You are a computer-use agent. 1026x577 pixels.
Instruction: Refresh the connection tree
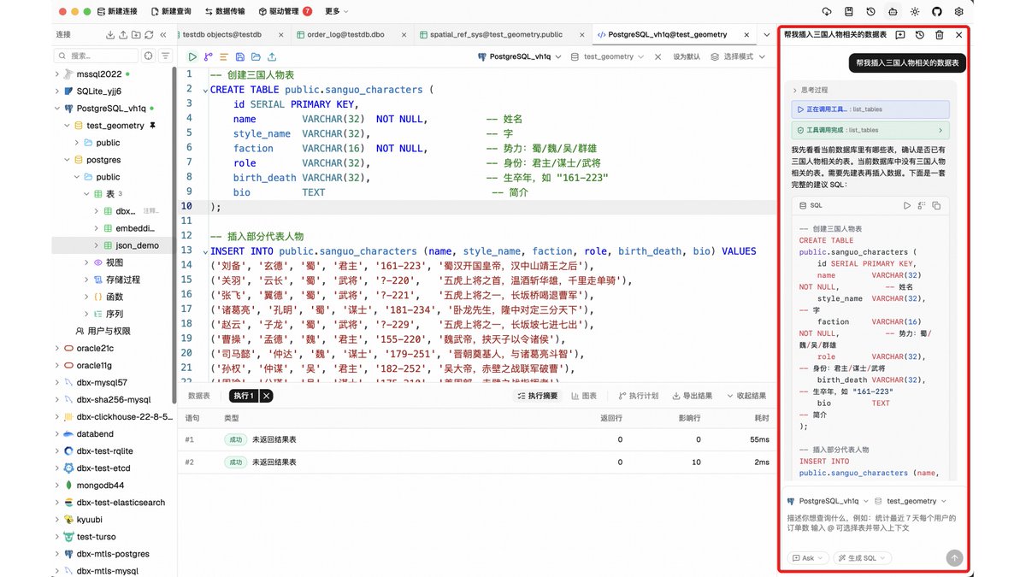pos(149,34)
